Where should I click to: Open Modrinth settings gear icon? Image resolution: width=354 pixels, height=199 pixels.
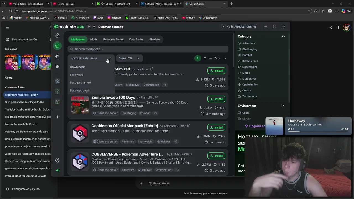coord(57,160)
